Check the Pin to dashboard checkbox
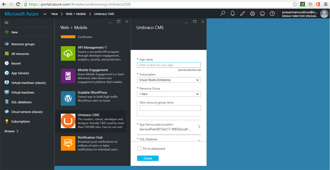Image resolution: width=330 pixels, height=170 pixels. pos(139,148)
